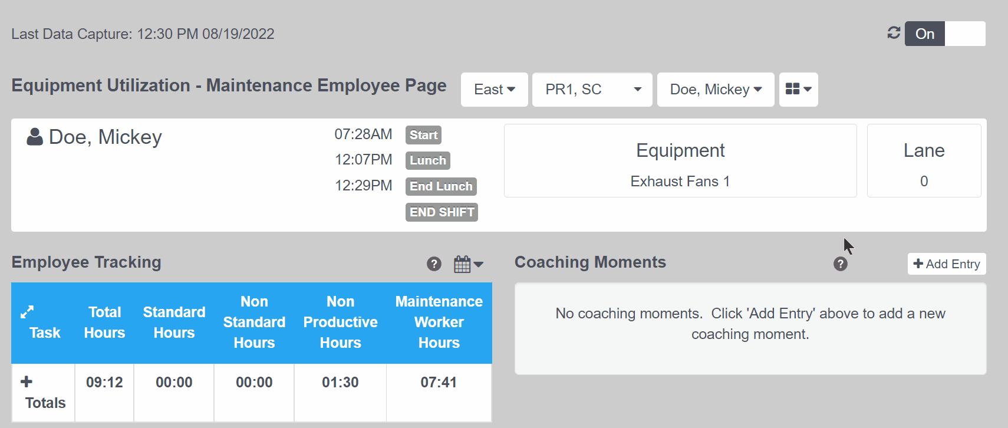Open the PR1, SC location dropdown
Viewport: 1008px width, 428px height.
click(x=592, y=90)
